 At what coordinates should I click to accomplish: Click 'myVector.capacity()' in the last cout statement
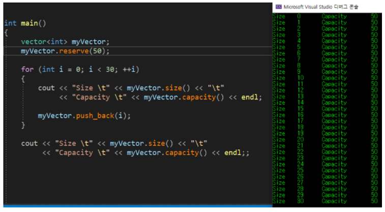click(x=167, y=153)
